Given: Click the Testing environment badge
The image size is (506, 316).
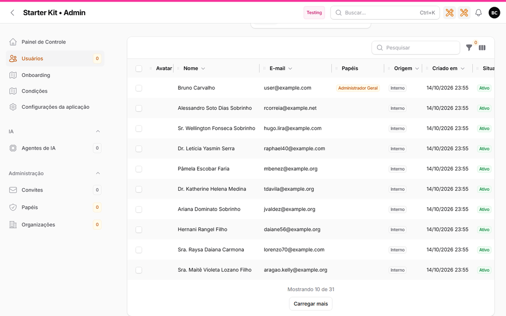Looking at the screenshot, I should pos(314,13).
